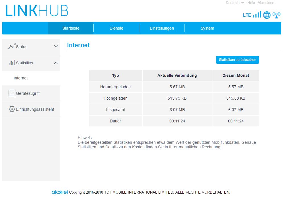Open the Deutsch language dropdown
This screenshot has width=283, height=199.
[x=235, y=3]
